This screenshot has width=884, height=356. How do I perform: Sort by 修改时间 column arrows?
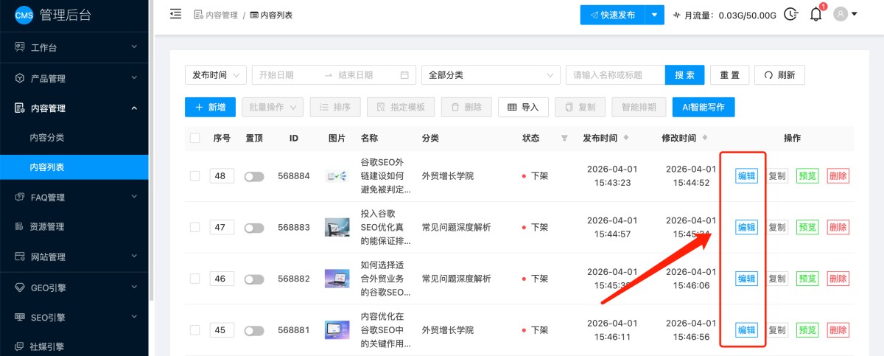[705, 138]
